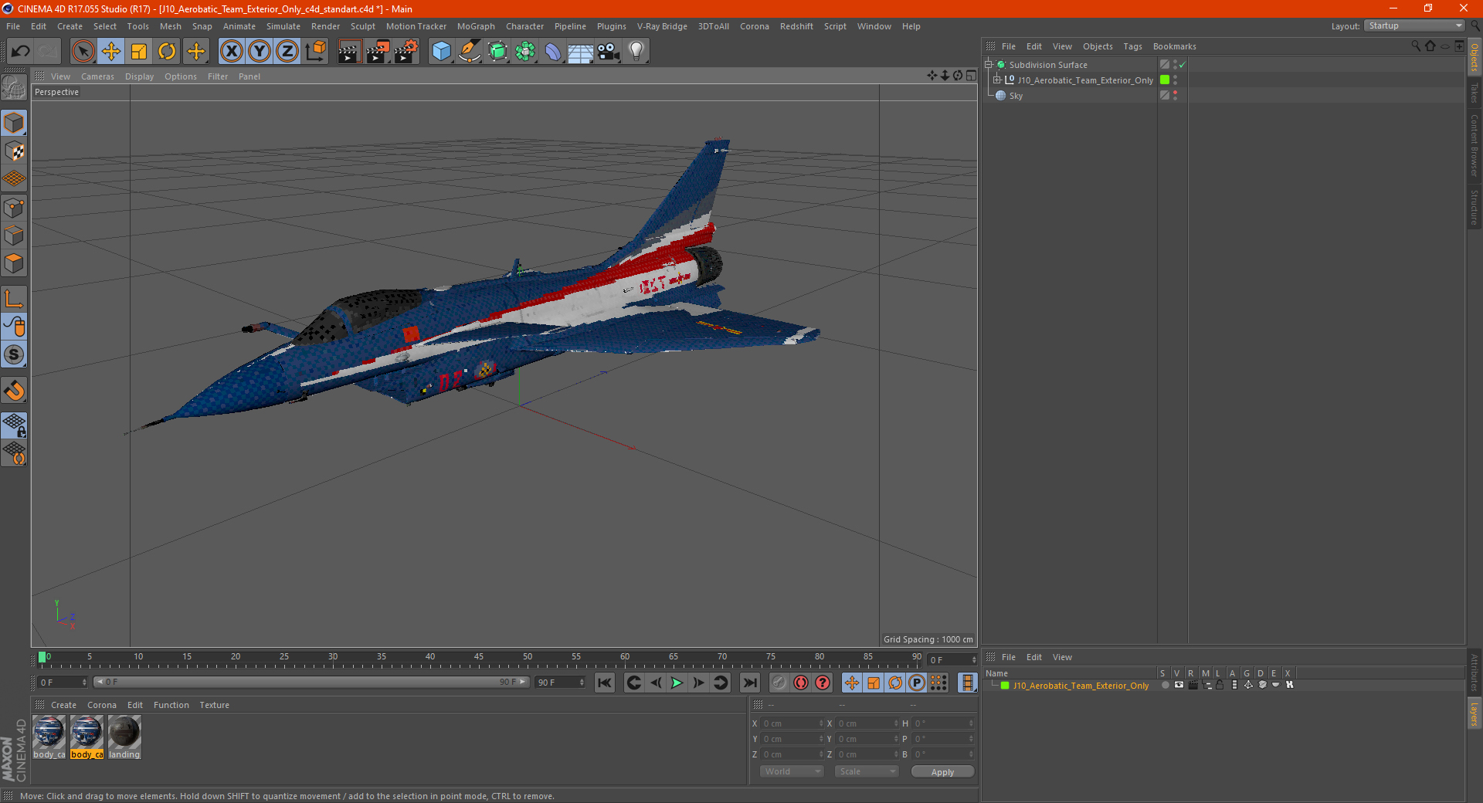Screen dimensions: 1483x803
Task: Add a Subdivision Surface generator icon
Action: pos(497,52)
